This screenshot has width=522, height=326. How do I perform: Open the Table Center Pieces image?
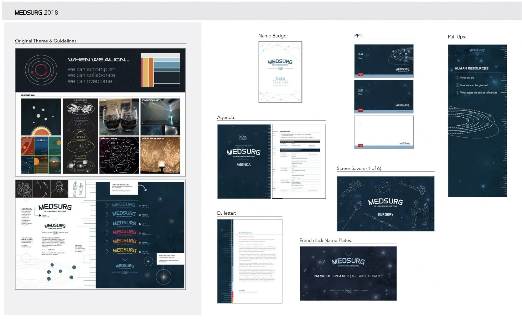160,155
